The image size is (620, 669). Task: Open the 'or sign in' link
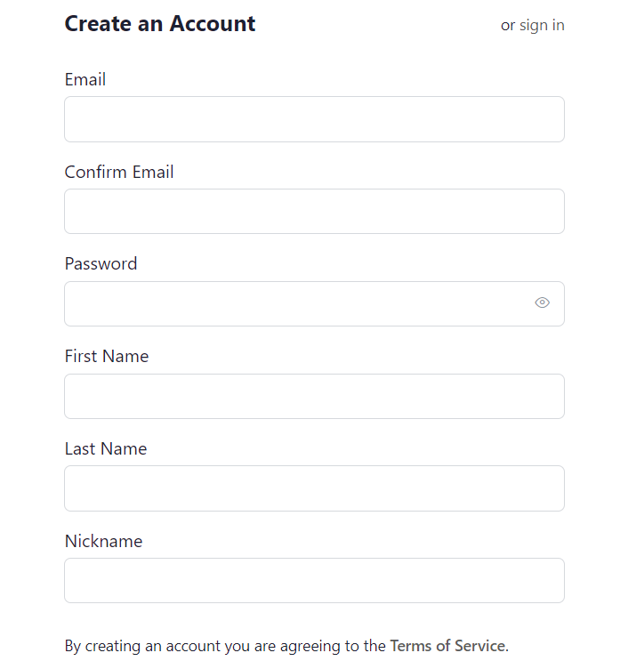pyautogui.click(x=533, y=26)
